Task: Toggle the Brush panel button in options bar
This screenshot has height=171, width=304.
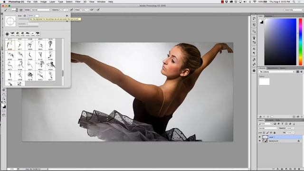Action: (x=21, y=10)
